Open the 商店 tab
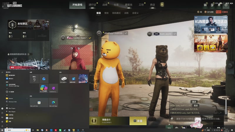This screenshot has height=132, width=235. [x=152, y=5]
